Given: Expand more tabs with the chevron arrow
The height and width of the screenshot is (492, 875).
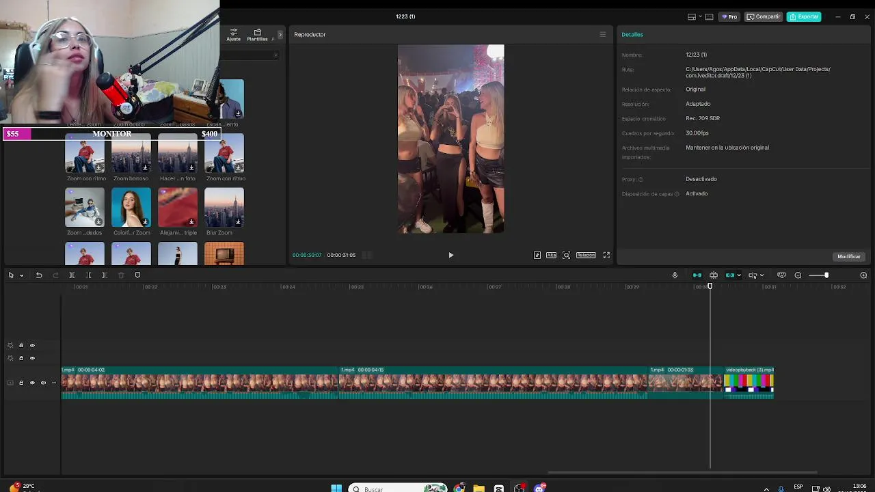Looking at the screenshot, I should pos(280,34).
